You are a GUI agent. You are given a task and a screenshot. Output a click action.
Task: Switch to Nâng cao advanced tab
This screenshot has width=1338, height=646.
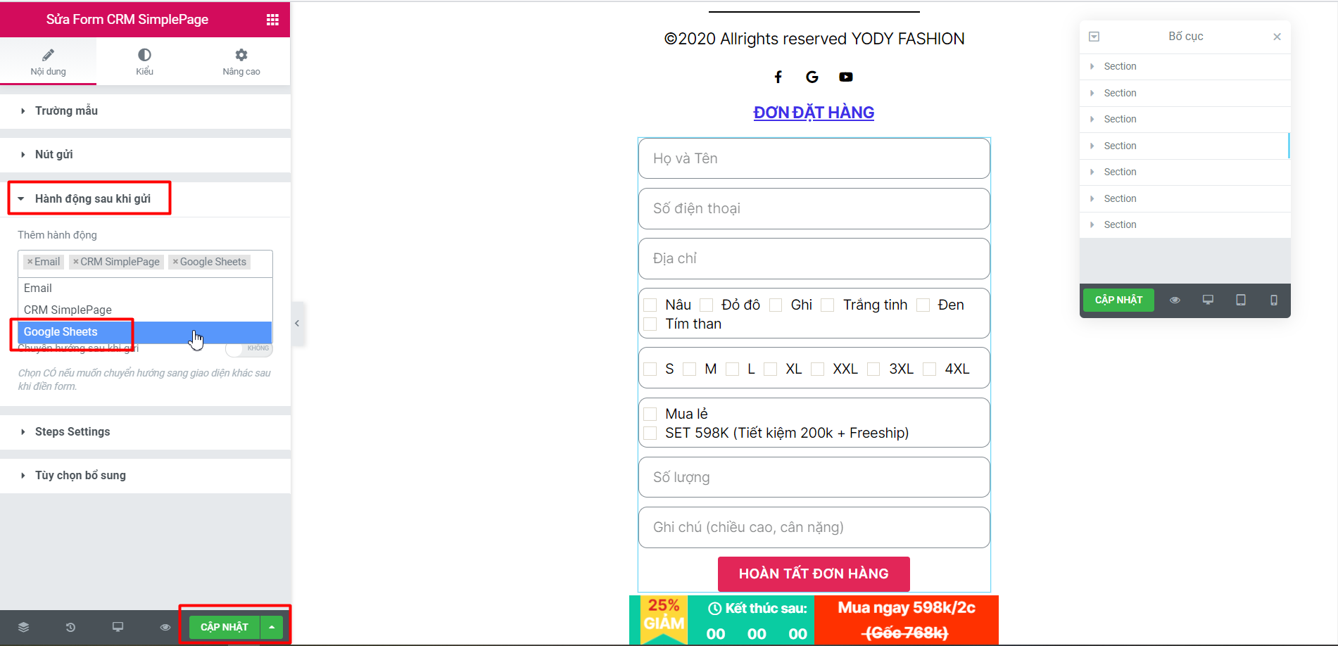pyautogui.click(x=241, y=62)
